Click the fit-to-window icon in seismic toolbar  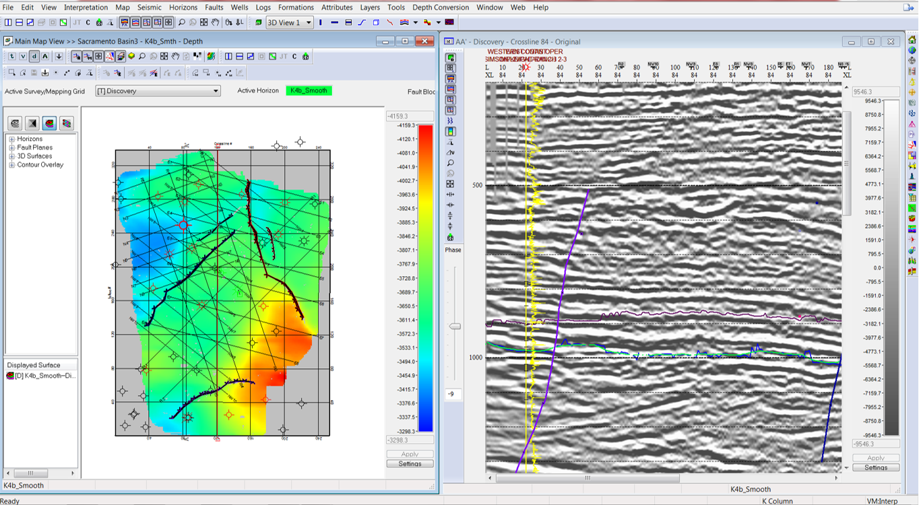(x=450, y=184)
